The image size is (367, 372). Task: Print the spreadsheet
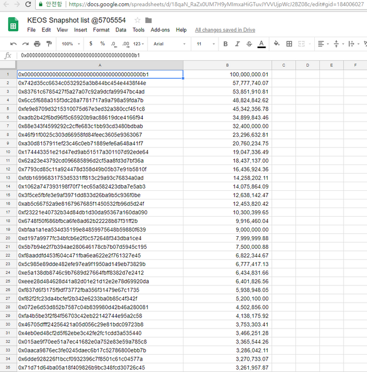37,44
